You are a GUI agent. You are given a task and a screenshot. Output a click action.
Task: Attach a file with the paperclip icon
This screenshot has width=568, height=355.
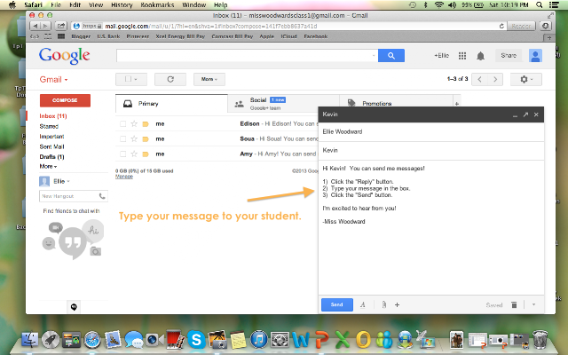(x=383, y=304)
